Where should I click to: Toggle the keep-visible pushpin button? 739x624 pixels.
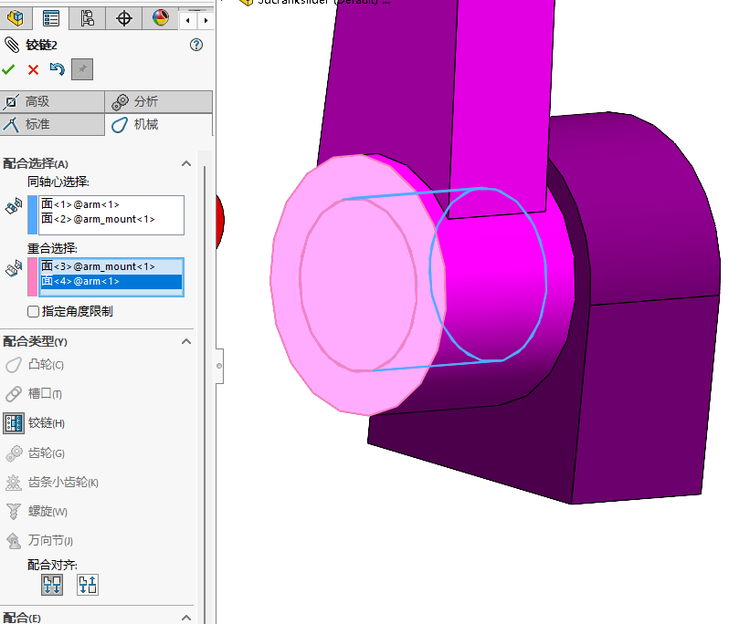click(x=82, y=70)
